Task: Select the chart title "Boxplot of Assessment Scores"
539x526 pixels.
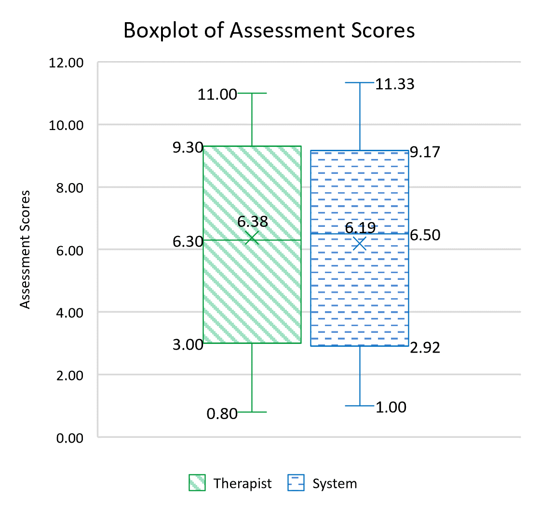Action: (269, 30)
